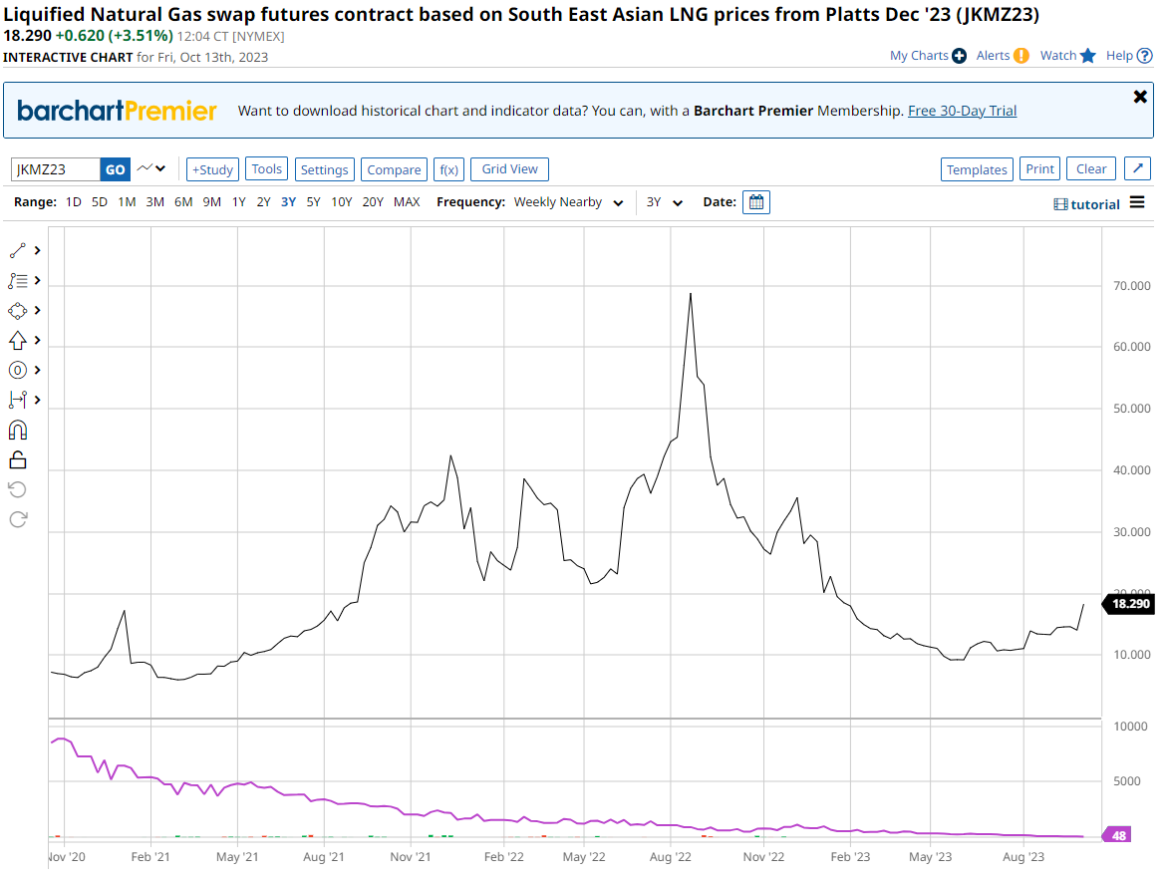Toggle the magnet snap mode

18,430
